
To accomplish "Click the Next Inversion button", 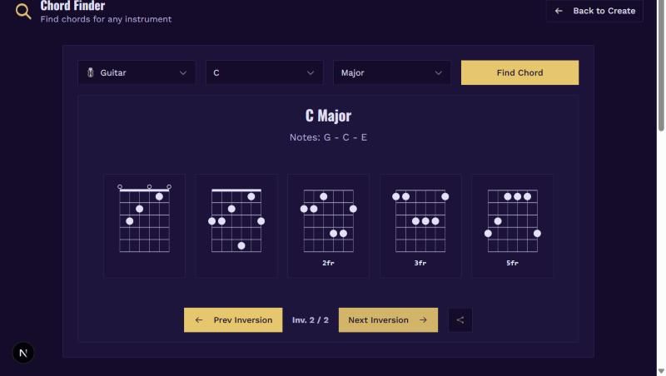I will click(388, 320).
